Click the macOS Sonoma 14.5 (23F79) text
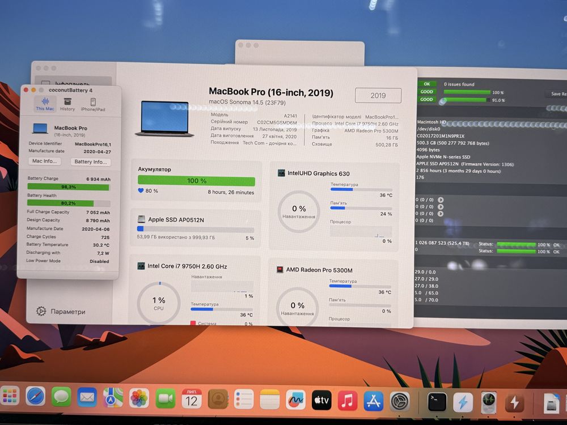 pos(247,102)
